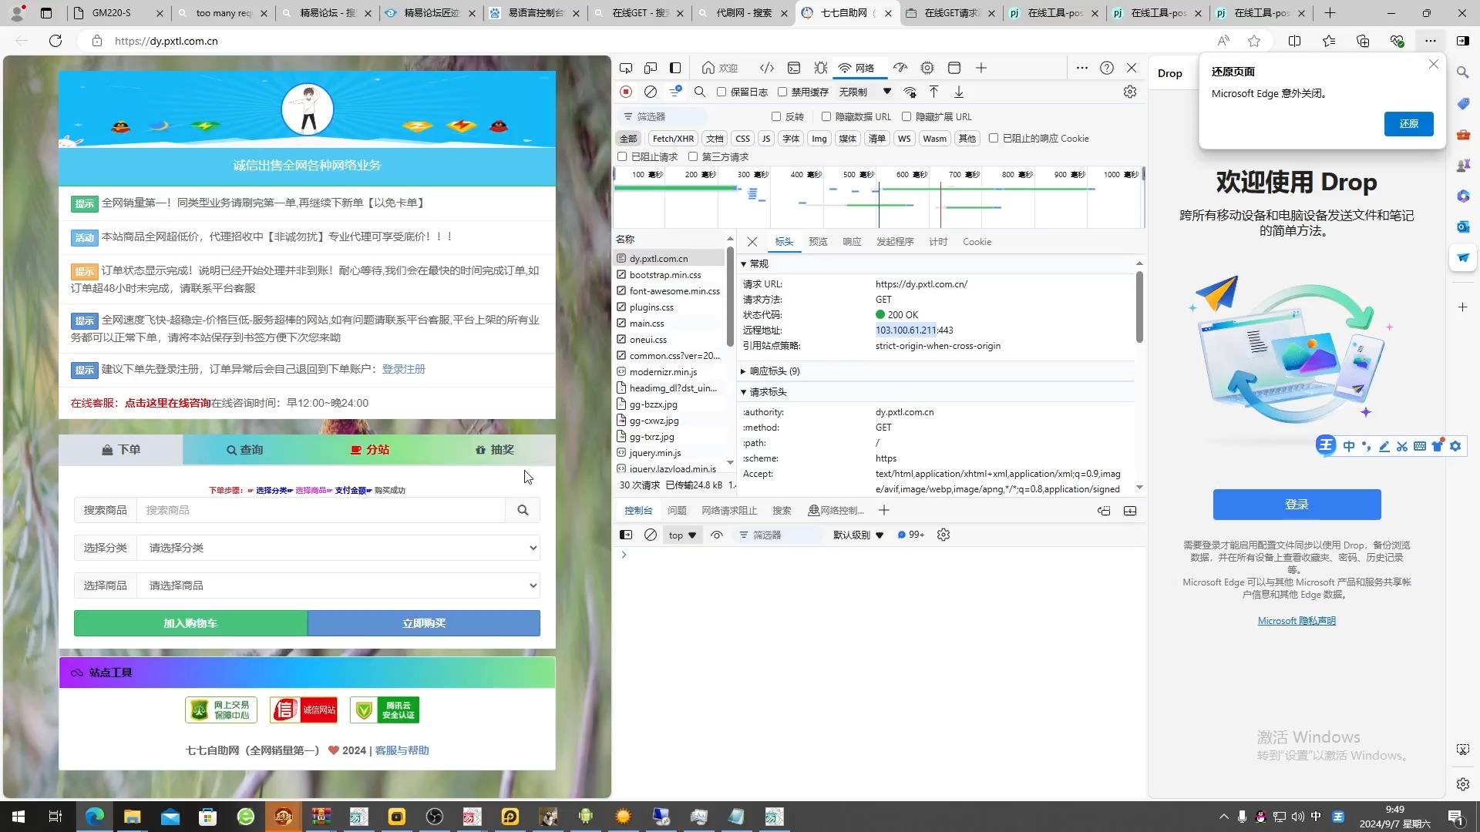Open DevTools more options ellipsis
Image resolution: width=1480 pixels, height=832 pixels.
1082,68
